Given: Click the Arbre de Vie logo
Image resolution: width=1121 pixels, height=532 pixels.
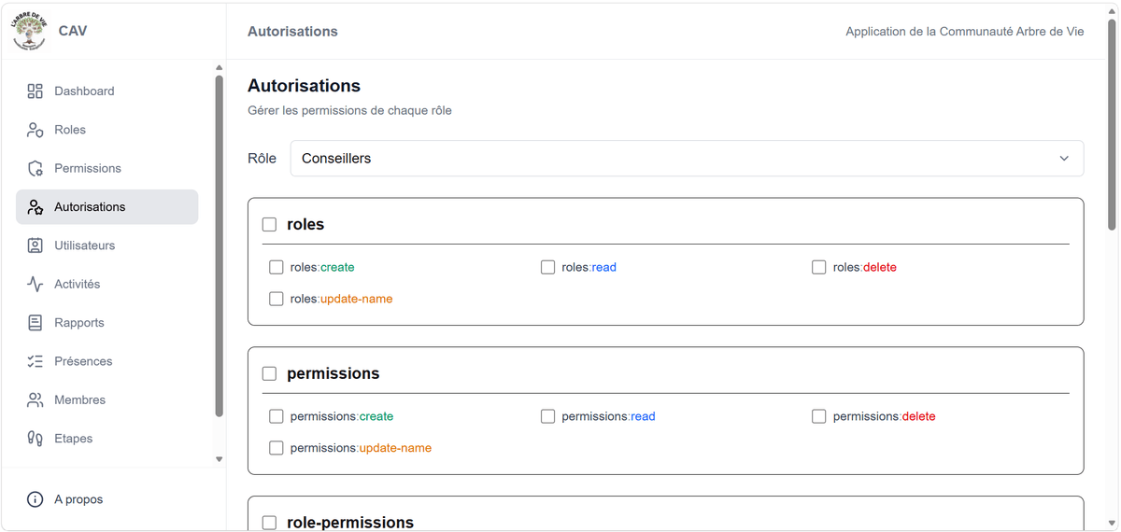Looking at the screenshot, I should coord(28,31).
